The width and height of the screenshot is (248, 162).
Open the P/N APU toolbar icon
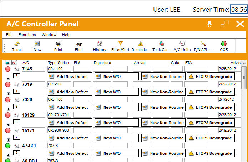(x=203, y=44)
